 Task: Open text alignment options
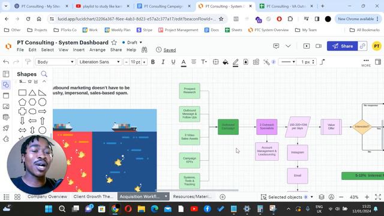point(193,62)
